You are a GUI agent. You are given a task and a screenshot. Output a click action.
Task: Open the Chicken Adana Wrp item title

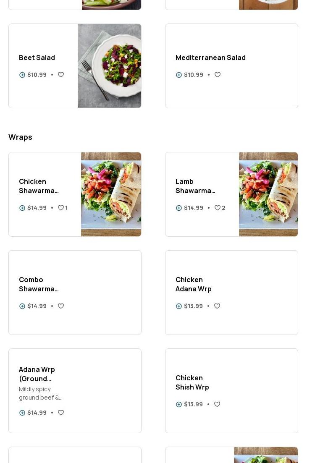point(193,284)
